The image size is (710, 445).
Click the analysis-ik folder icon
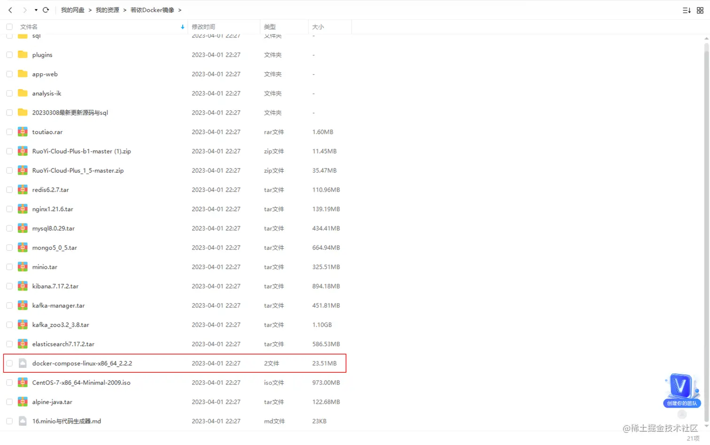[23, 93]
